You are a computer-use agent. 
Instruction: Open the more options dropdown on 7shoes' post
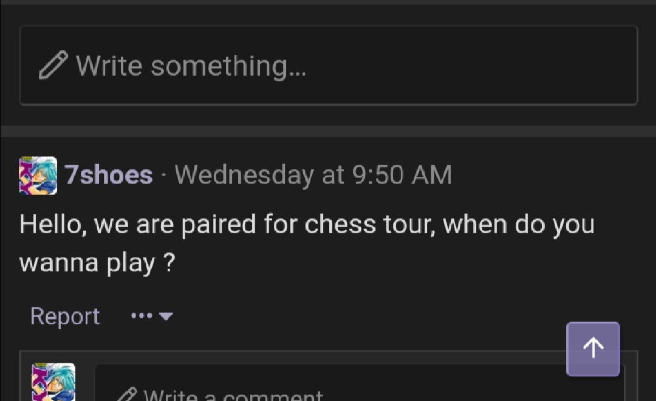tap(152, 316)
